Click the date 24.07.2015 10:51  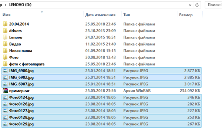pyautogui.click(x=101, y=37)
